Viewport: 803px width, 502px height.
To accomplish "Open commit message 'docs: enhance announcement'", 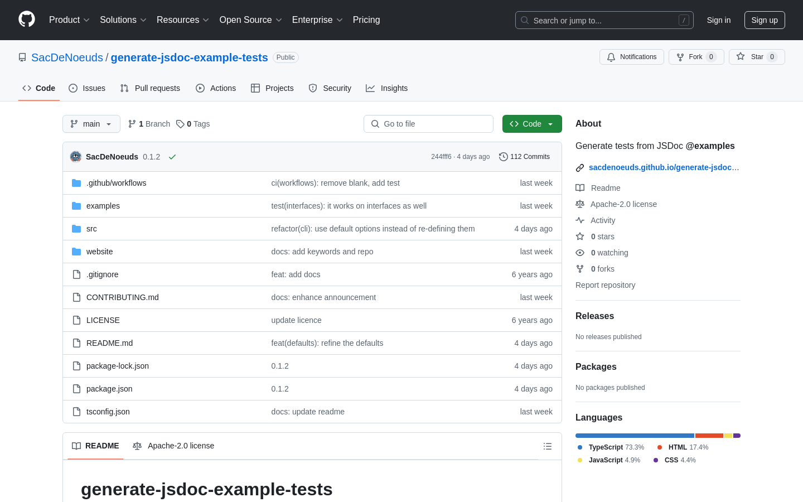I will 323,297.
